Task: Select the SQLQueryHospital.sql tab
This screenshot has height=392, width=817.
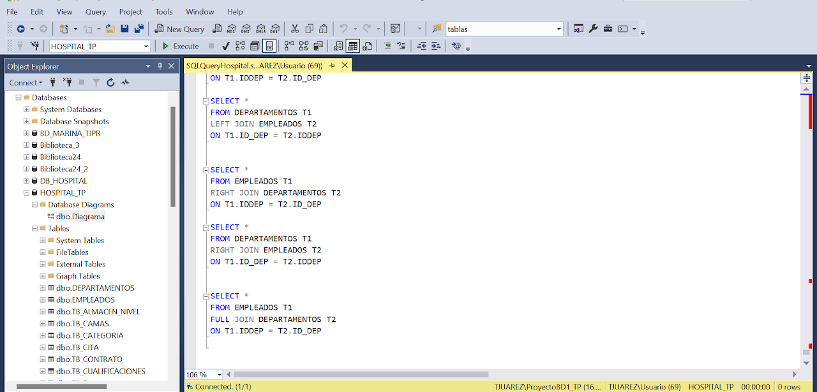Action: pyautogui.click(x=255, y=65)
